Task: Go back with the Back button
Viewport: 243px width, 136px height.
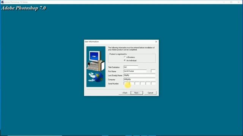Action: (125, 93)
